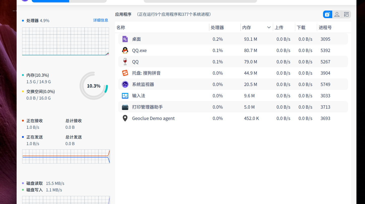The height and width of the screenshot is (204, 365).
Task: Click the search bar at top
Action: coord(200,1)
